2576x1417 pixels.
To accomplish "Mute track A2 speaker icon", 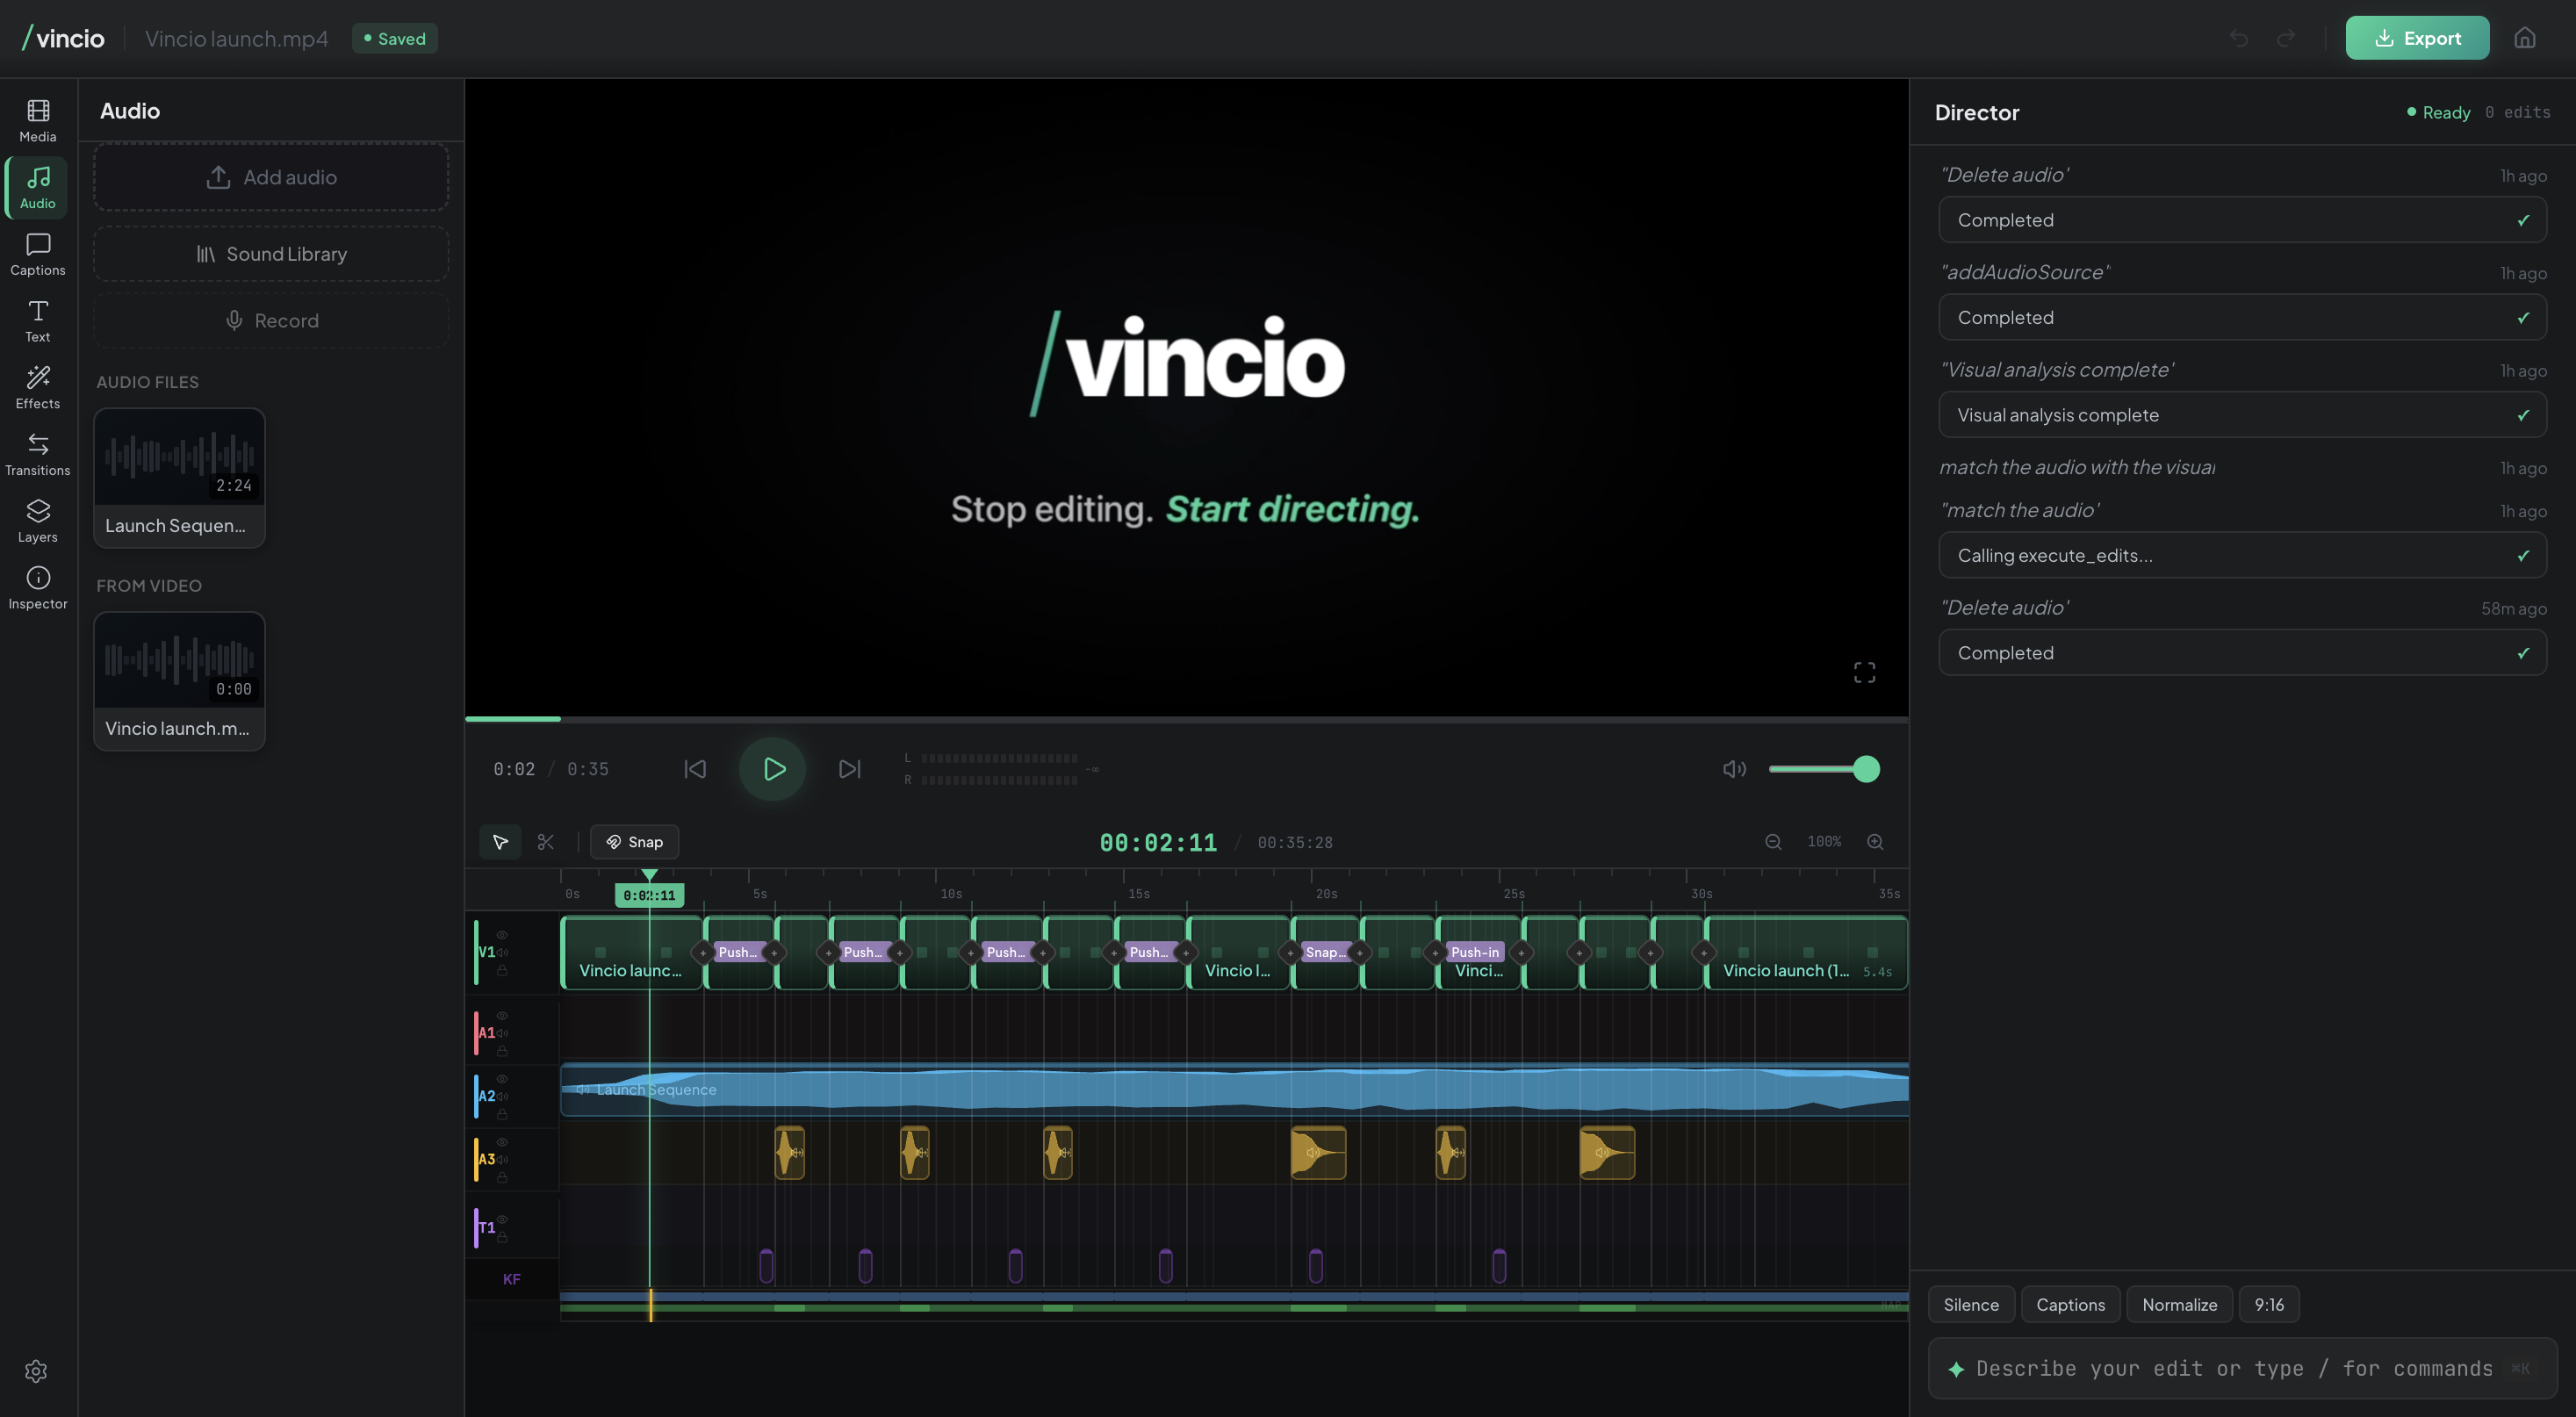I will 502,1096.
